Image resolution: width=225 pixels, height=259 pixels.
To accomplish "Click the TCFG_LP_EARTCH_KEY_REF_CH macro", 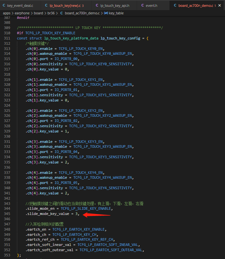I will (87, 239).
